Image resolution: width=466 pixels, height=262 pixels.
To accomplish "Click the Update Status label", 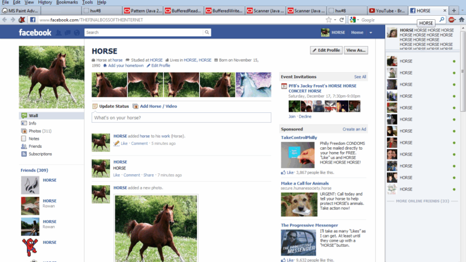I will pos(114,106).
